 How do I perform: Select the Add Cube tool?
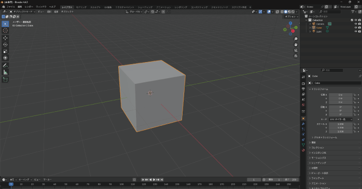click(5, 80)
